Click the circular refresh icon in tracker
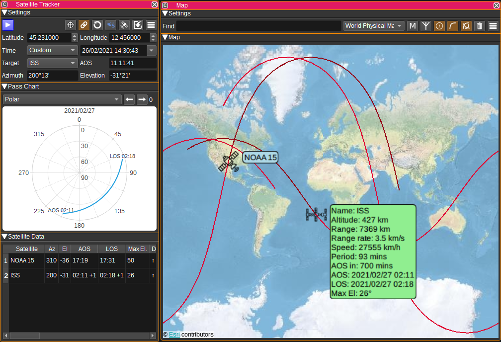 click(97, 25)
